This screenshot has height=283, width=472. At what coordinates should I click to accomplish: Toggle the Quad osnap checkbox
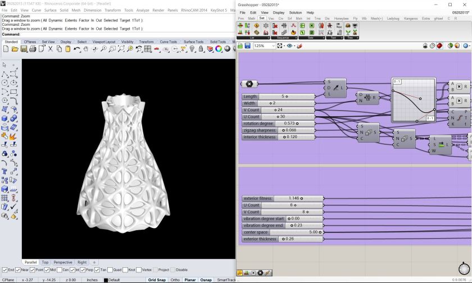[111, 270]
